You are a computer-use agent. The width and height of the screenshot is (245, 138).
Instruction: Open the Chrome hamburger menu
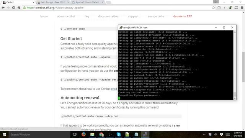click(x=242, y=8)
